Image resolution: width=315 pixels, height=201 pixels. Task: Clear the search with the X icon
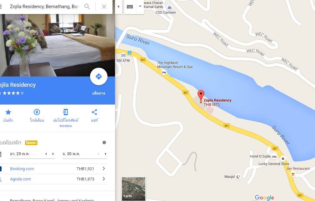pos(104,7)
